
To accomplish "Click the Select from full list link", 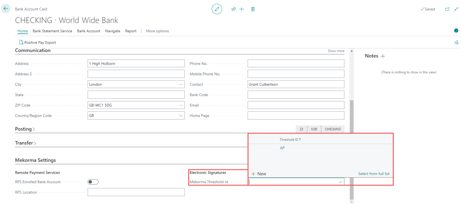I will click(374, 174).
